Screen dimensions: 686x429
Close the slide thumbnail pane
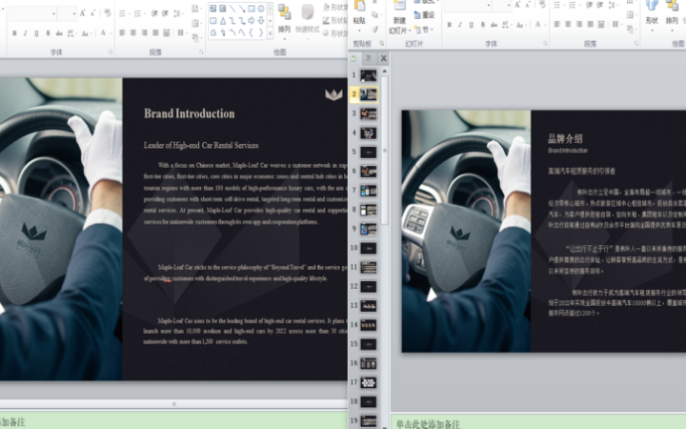[x=384, y=58]
